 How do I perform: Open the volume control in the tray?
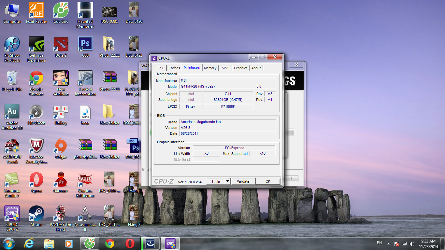click(412, 243)
